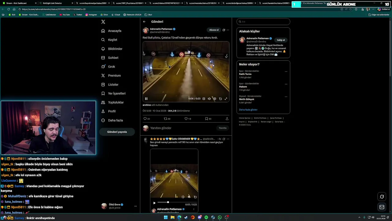Open Spotify from the taskbar
Screen dimensions: 392x221
[206, 217]
